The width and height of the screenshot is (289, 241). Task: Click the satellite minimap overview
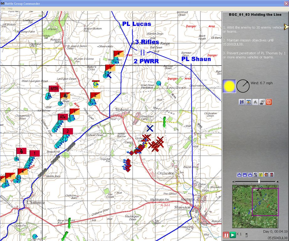coord(255,206)
